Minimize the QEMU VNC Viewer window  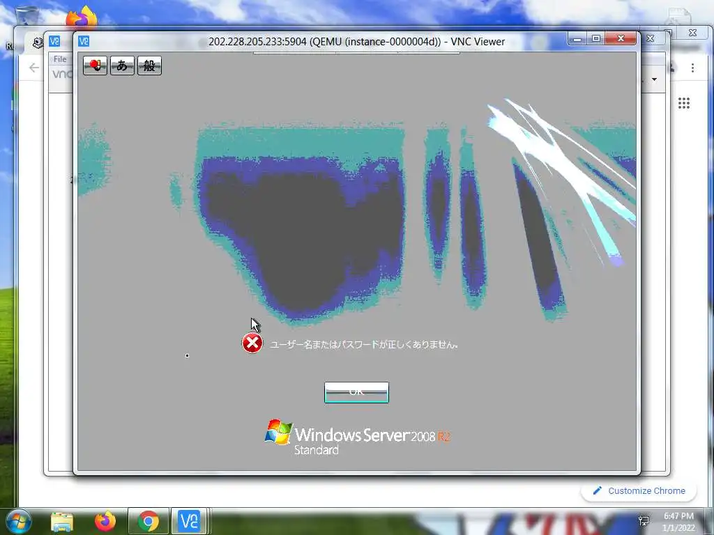click(x=577, y=39)
